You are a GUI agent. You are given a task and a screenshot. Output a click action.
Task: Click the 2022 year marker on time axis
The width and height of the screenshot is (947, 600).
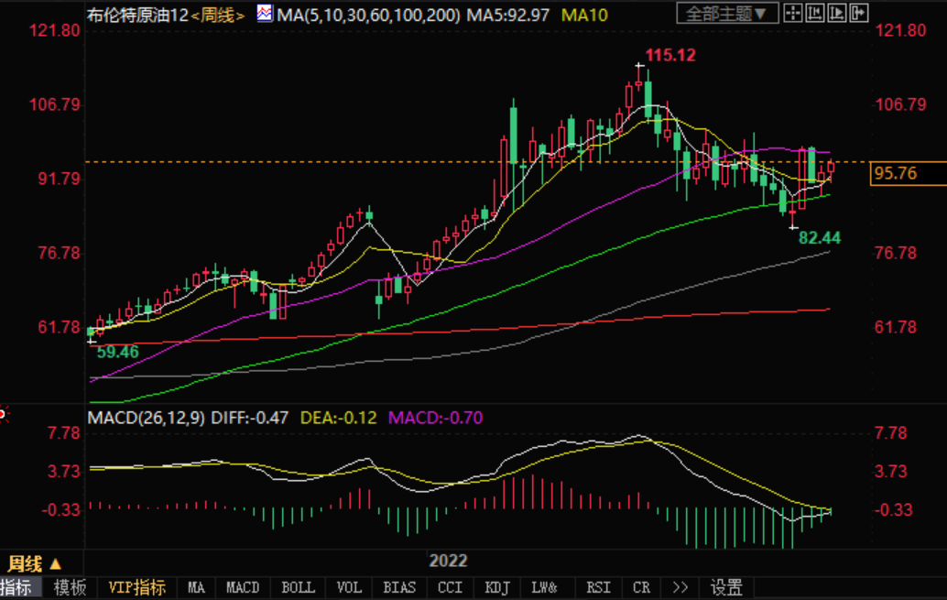tap(448, 562)
